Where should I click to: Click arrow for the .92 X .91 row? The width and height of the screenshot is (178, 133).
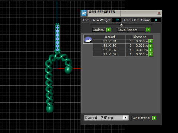[151, 41]
